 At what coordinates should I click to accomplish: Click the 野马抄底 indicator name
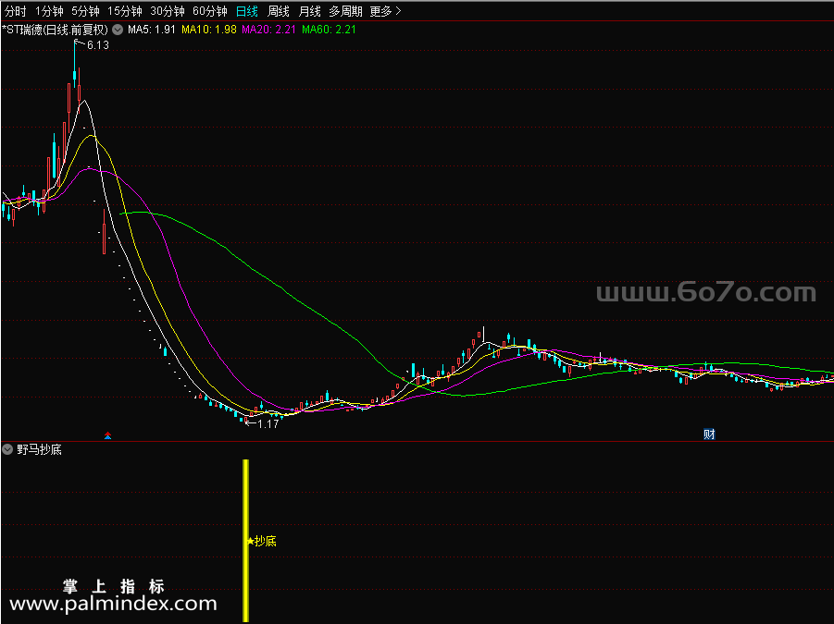pyautogui.click(x=40, y=450)
